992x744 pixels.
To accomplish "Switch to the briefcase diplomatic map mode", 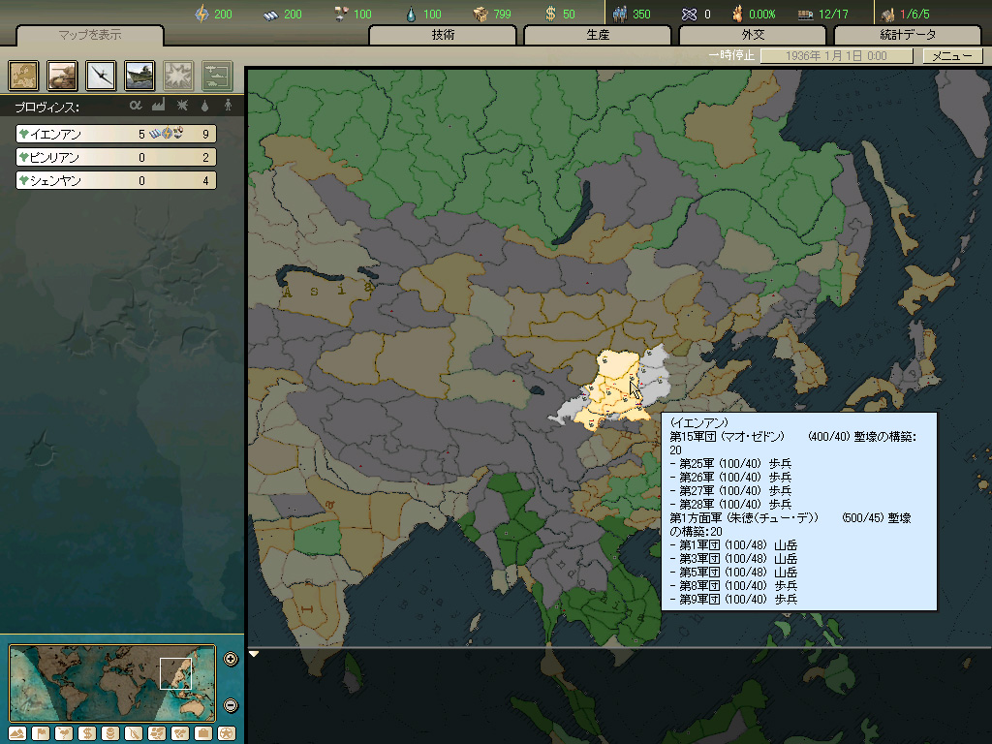I will tap(203, 734).
